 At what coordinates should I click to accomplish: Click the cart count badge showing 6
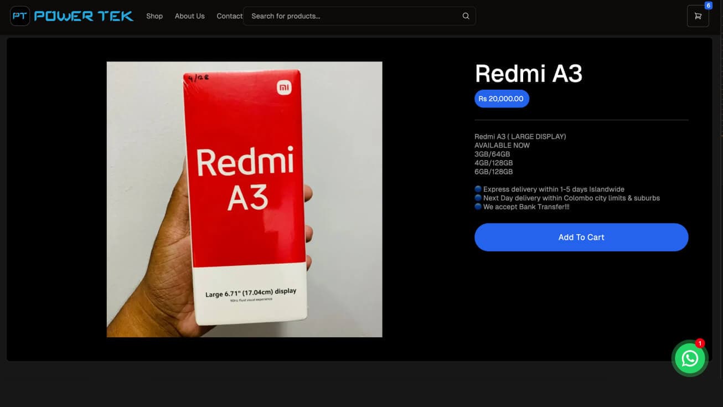(708, 6)
